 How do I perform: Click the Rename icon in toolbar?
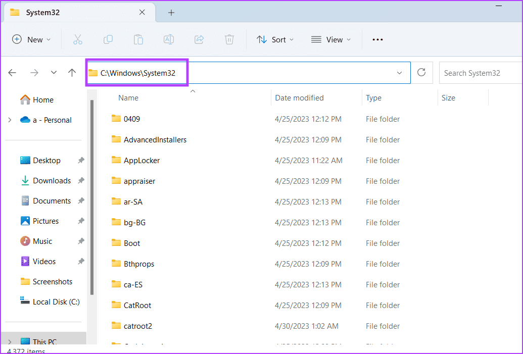(x=169, y=39)
